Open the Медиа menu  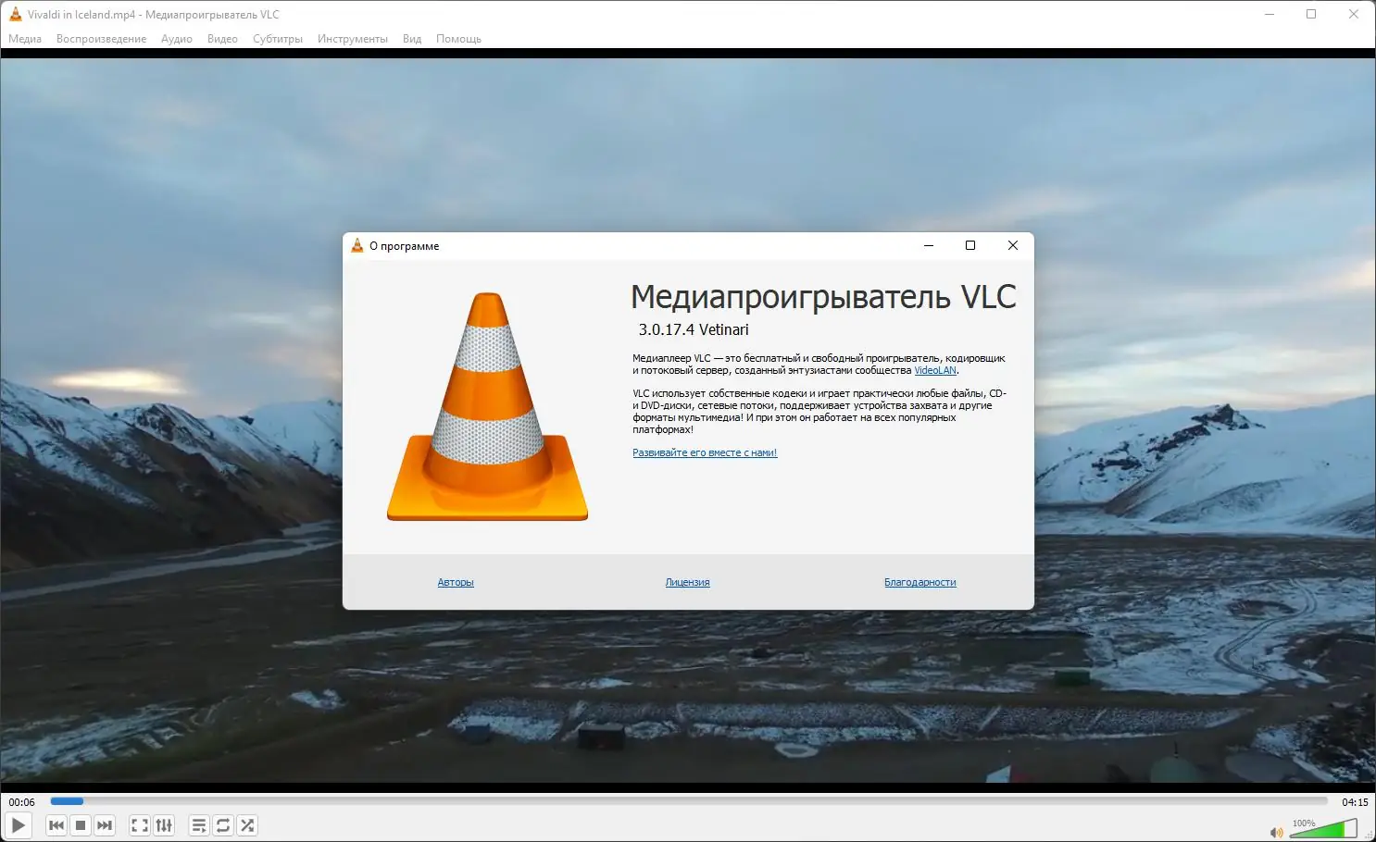(25, 39)
